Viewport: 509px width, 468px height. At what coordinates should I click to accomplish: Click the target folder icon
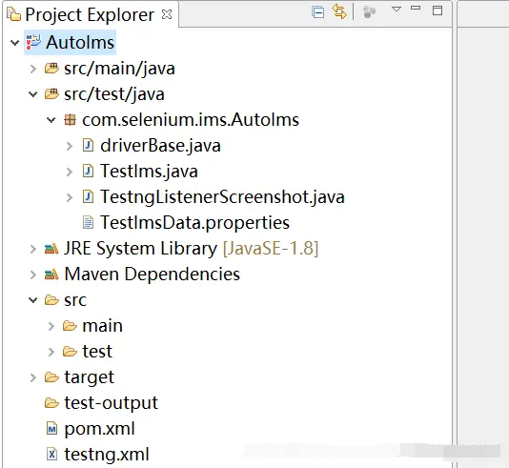pyautogui.click(x=51, y=377)
